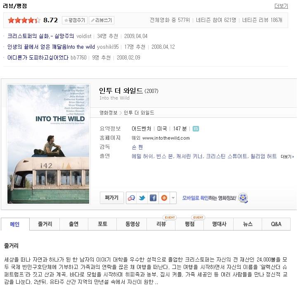Open more reviews via top 더보기 link
This screenshot has height=290, width=298.
(281, 6)
